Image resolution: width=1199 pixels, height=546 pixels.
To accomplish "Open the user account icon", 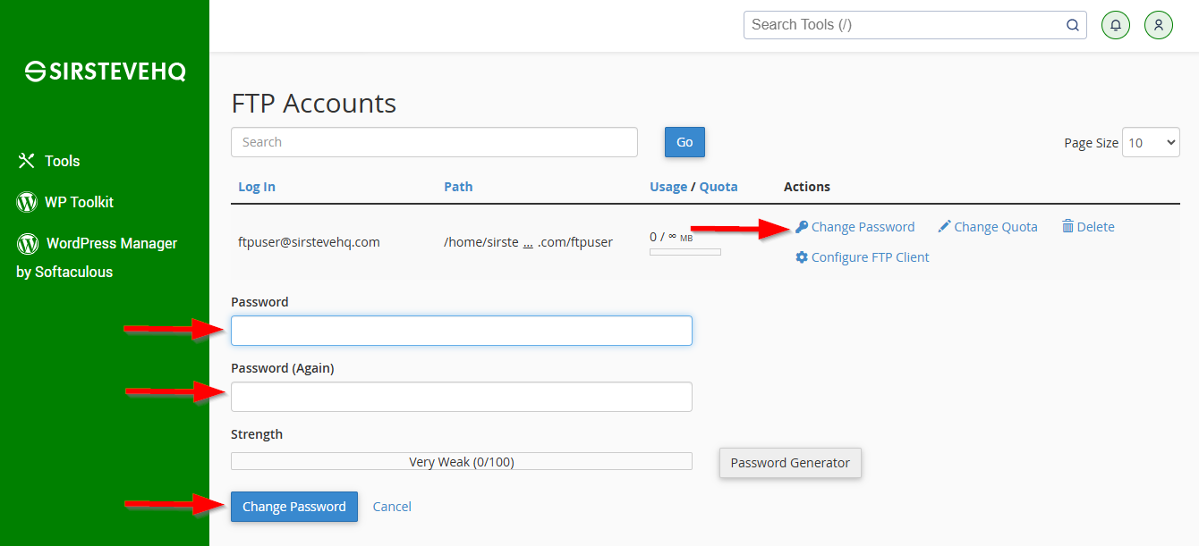I will (1158, 25).
